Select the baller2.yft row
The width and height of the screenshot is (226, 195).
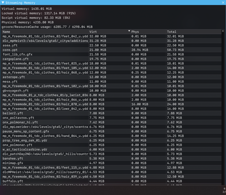pyautogui.click(x=112, y=113)
